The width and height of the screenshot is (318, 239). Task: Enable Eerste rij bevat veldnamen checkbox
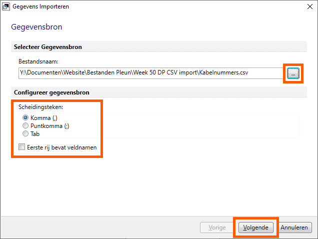[x=21, y=147]
